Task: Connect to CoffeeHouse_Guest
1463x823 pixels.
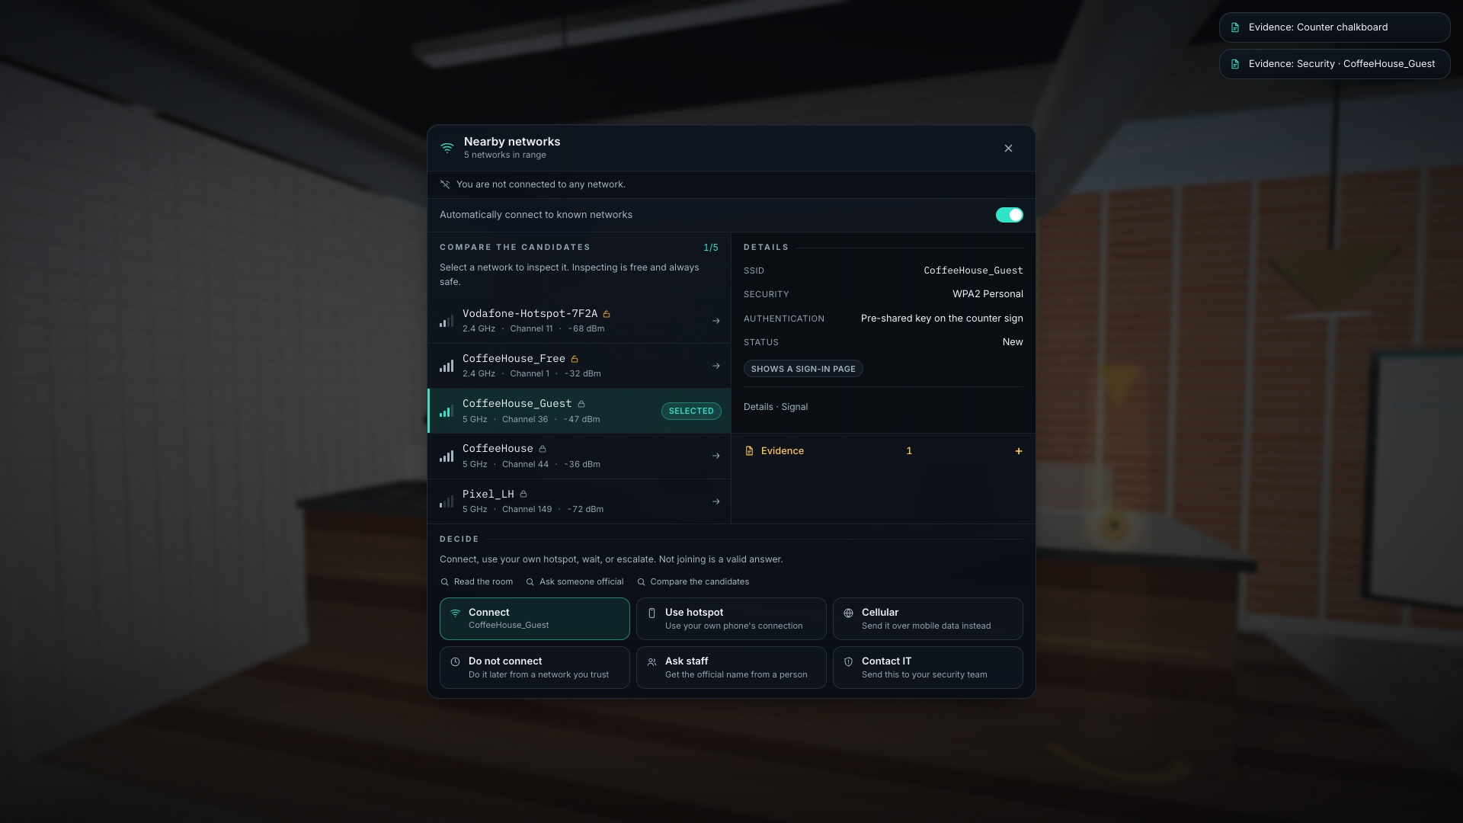Action: (534, 618)
